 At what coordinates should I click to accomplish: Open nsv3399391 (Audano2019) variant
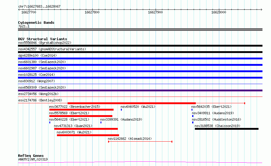coord(121,119)
